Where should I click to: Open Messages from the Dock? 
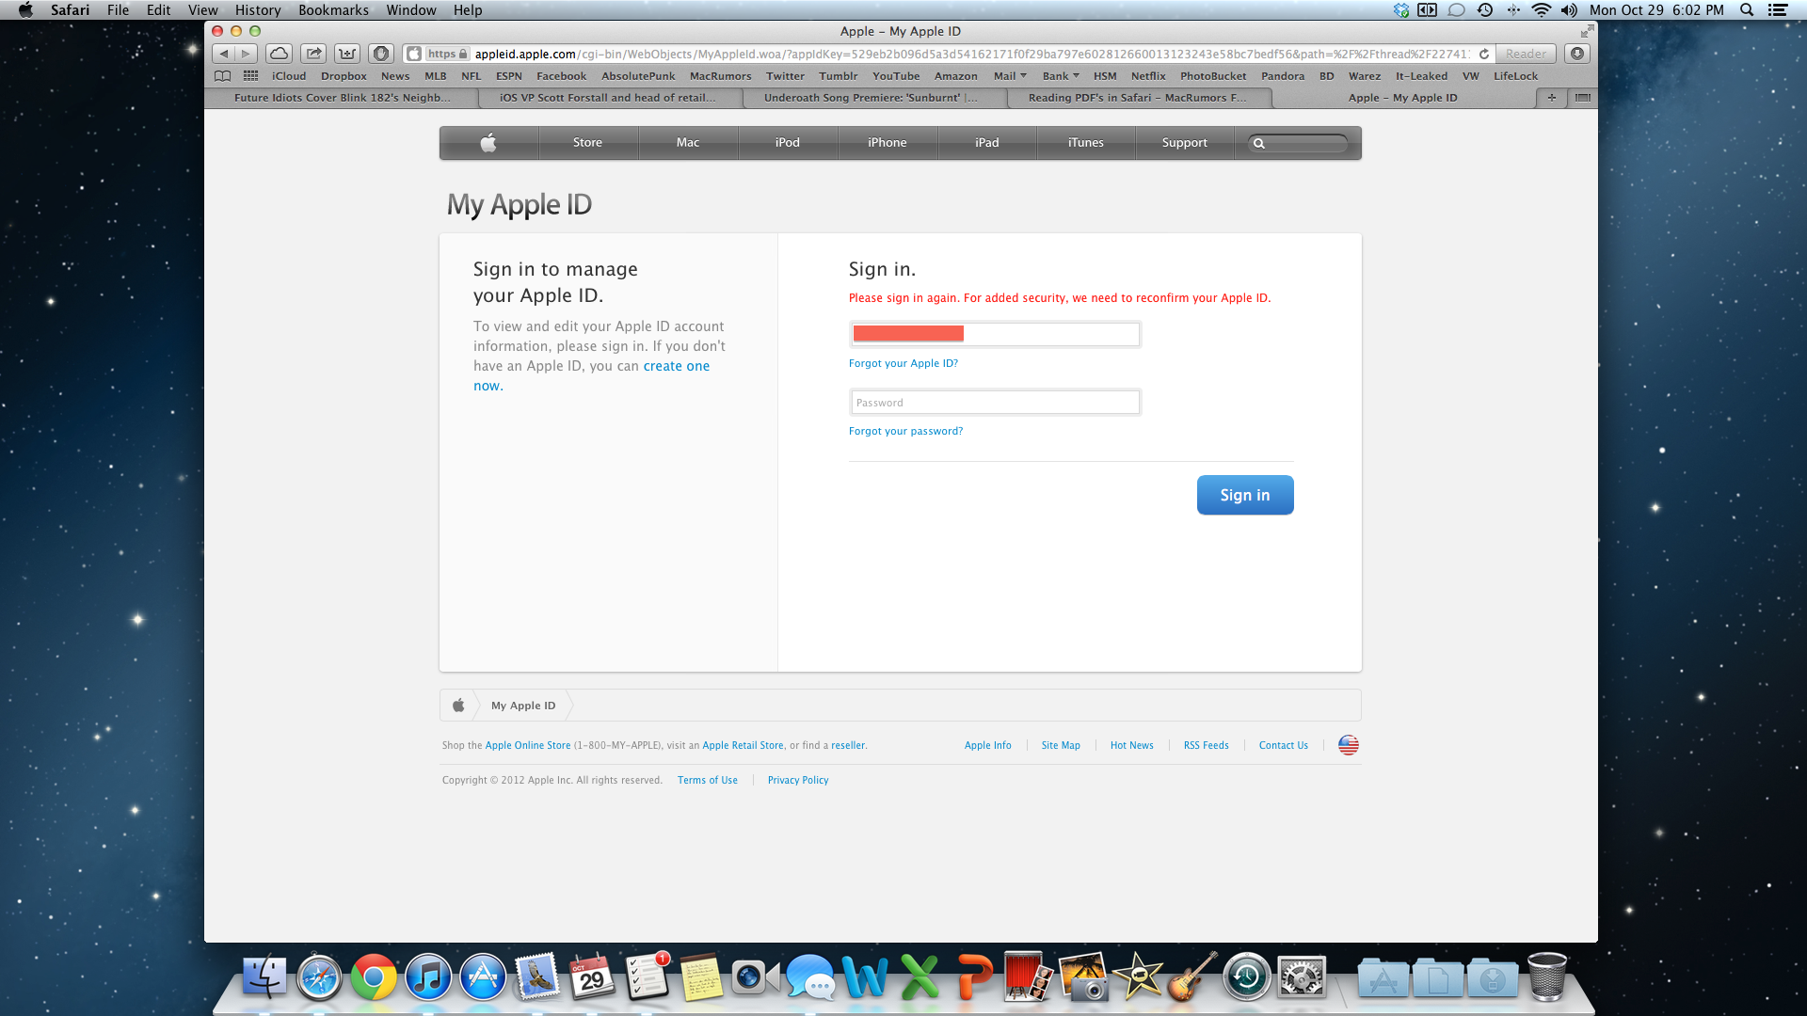pyautogui.click(x=810, y=978)
